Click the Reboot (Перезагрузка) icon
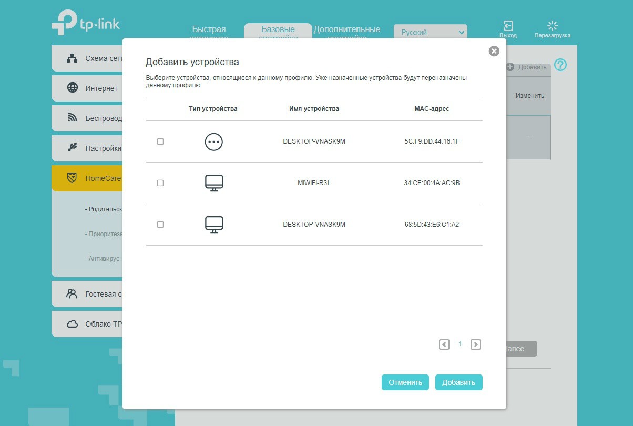 [552, 26]
